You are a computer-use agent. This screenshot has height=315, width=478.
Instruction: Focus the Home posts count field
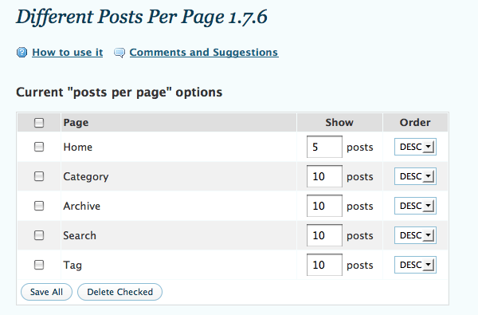(x=324, y=147)
